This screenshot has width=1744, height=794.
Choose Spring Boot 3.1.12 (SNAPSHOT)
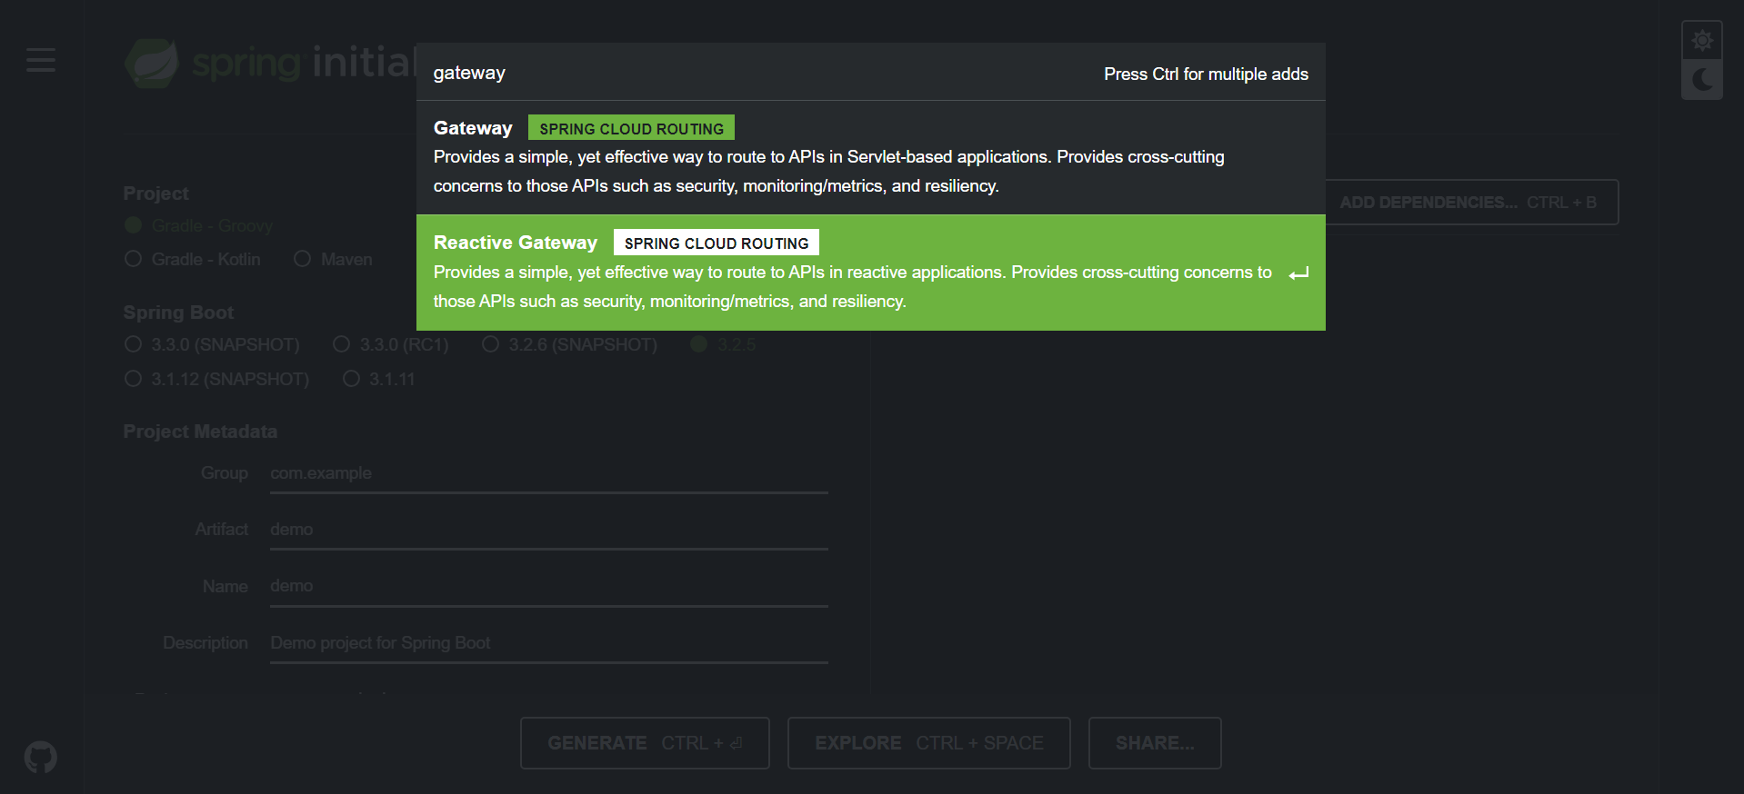pos(217,379)
